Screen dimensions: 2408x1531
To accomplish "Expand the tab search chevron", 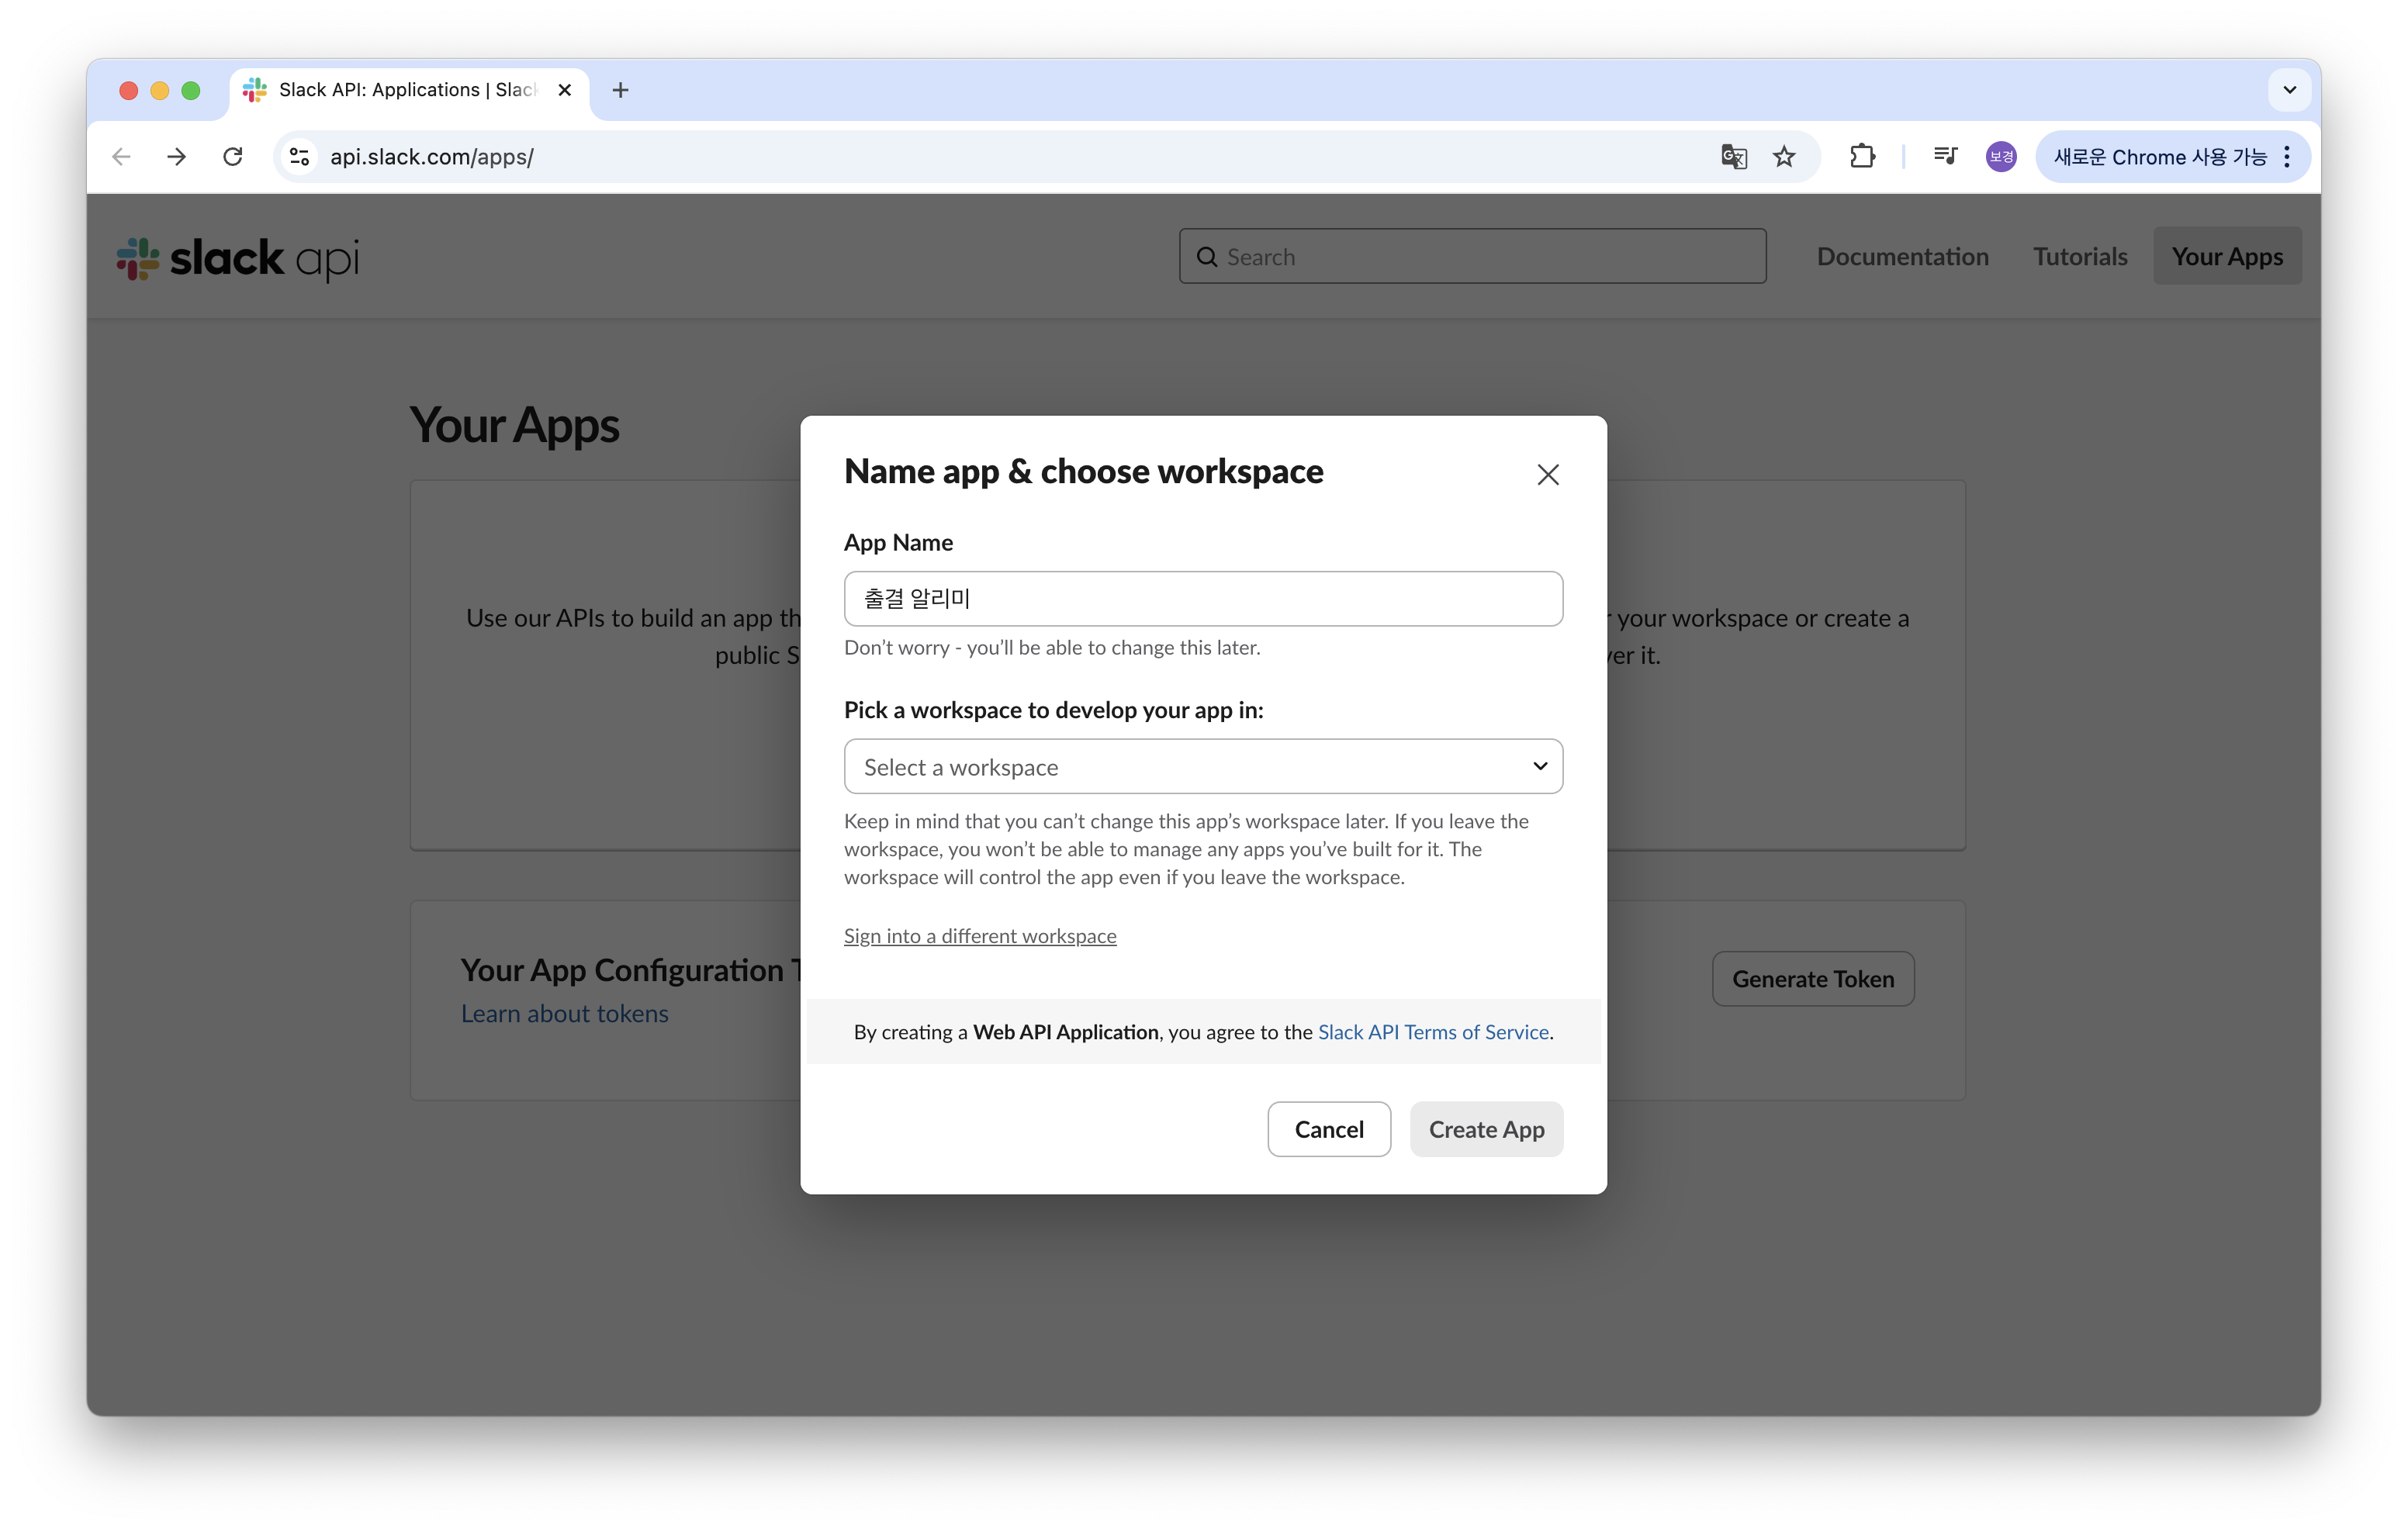I will pyautogui.click(x=2289, y=90).
